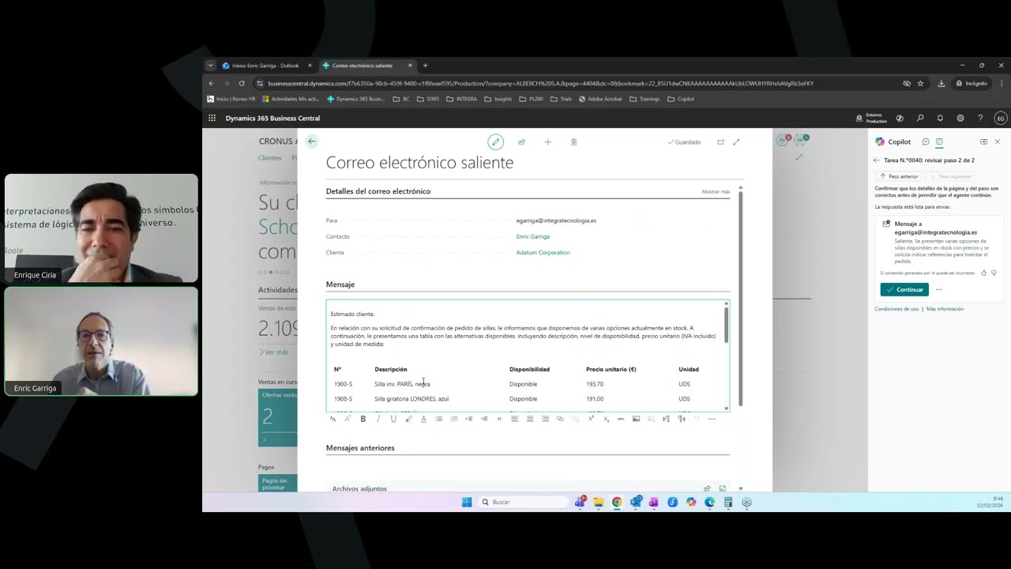
Task: Apply underline formatting in message editor
Action: [393, 419]
